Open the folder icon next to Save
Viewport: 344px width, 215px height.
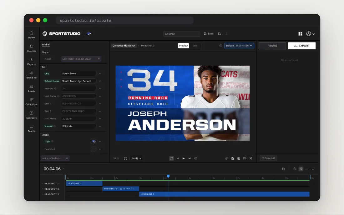220,34
